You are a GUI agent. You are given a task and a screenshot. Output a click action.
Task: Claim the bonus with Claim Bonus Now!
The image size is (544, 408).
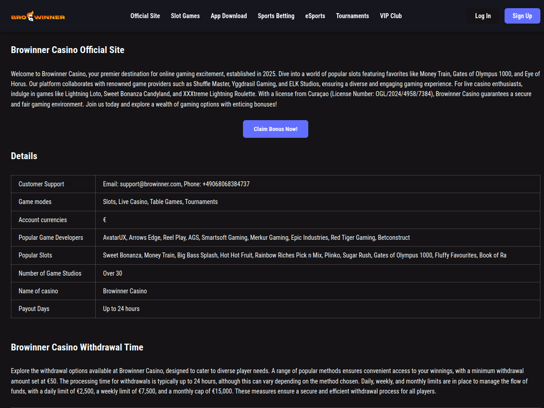point(276,129)
